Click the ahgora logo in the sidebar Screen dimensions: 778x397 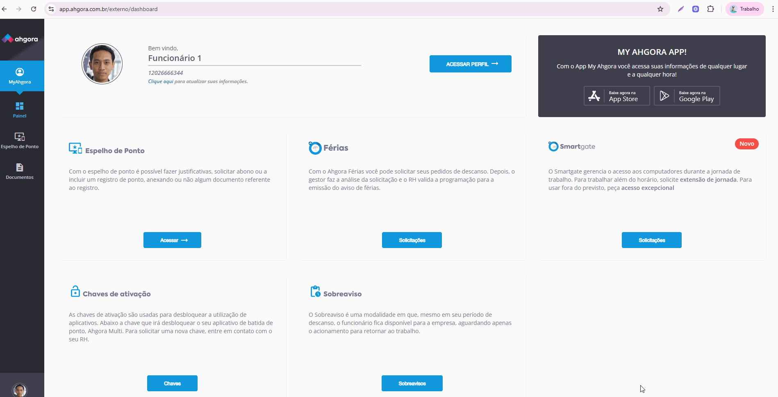tap(20, 39)
